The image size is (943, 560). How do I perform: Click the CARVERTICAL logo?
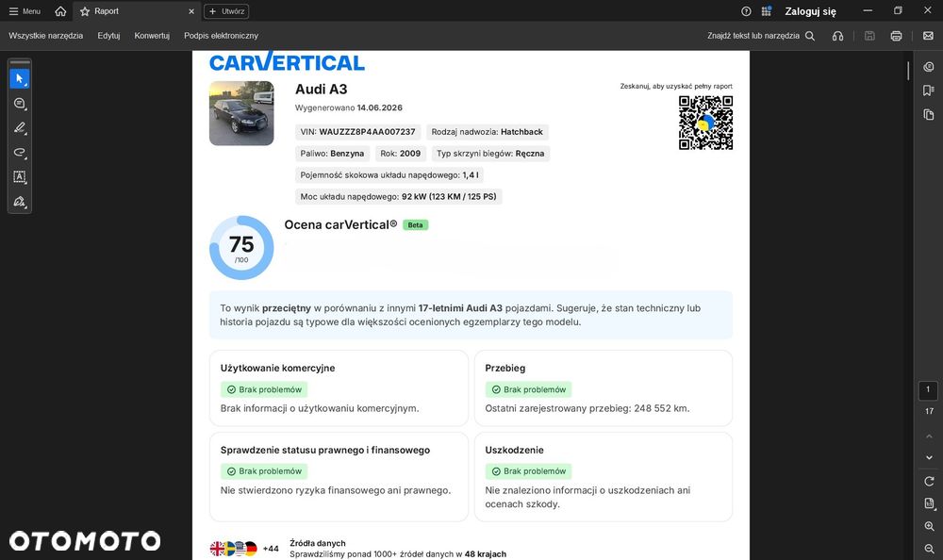287,62
